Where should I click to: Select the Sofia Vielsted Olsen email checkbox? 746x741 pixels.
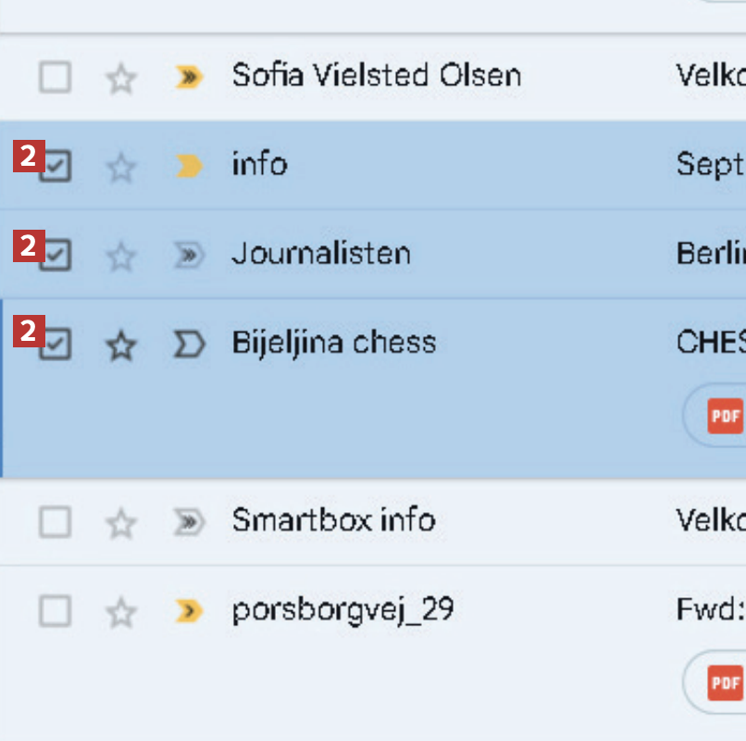55,79
